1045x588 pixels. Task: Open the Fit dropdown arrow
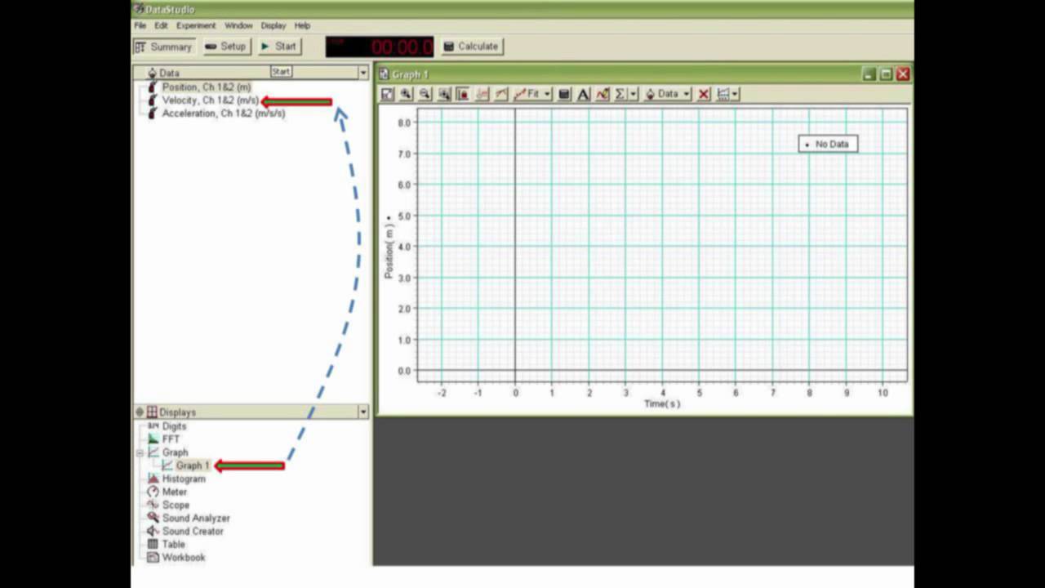[547, 94]
